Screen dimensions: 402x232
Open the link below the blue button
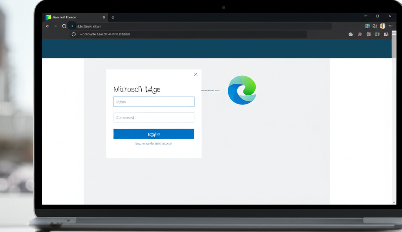tap(153, 144)
